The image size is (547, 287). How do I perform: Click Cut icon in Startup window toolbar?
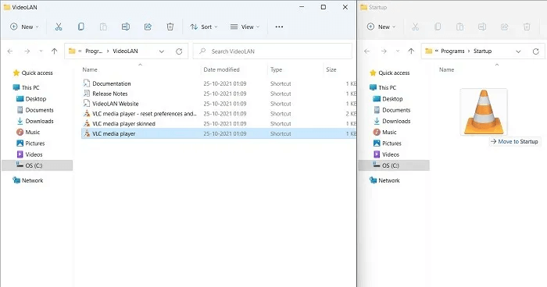pos(415,27)
